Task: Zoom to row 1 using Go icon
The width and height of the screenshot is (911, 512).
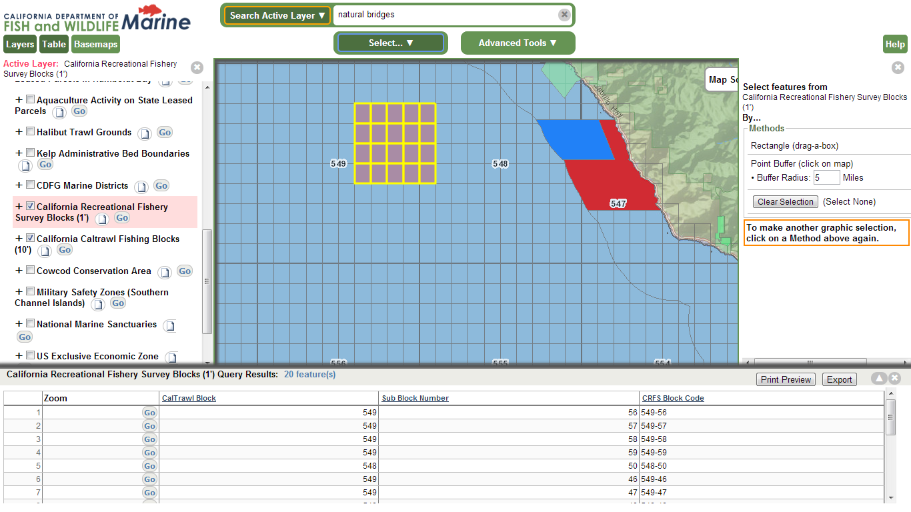Action: 149,413
